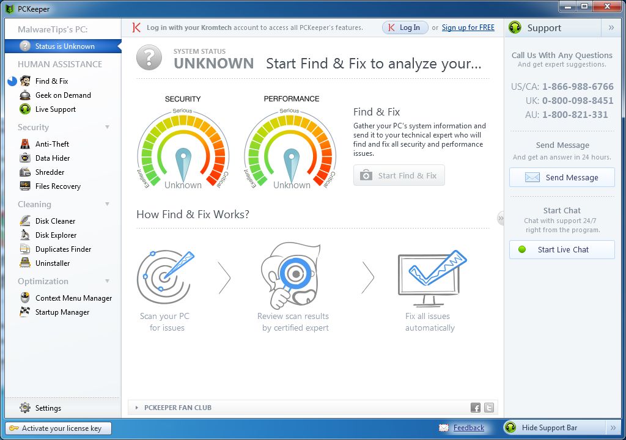Click the headset icon next to Hide Support Bar
The width and height of the screenshot is (626, 440).
(510, 428)
